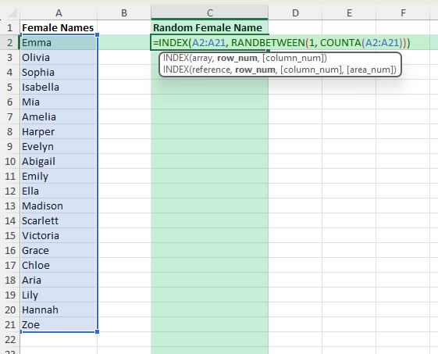Select the cell containing Abigail

pos(59,161)
